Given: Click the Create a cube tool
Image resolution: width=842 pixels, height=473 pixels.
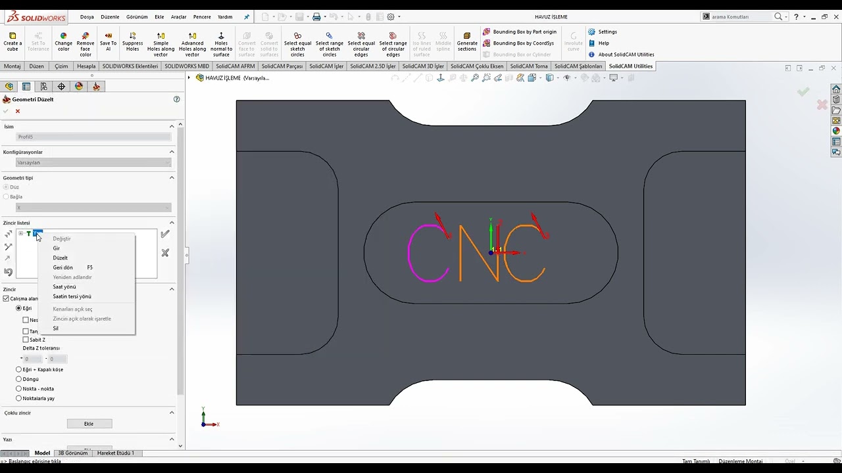Looking at the screenshot, I should (12, 43).
